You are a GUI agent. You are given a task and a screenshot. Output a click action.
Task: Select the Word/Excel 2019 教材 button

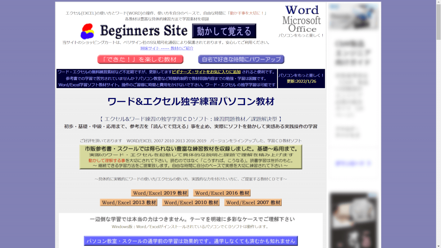click(160, 193)
